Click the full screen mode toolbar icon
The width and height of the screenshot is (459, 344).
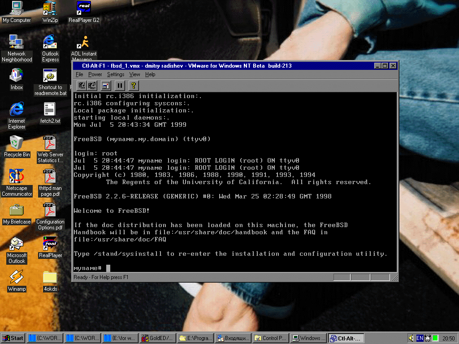pyautogui.click(x=106, y=86)
